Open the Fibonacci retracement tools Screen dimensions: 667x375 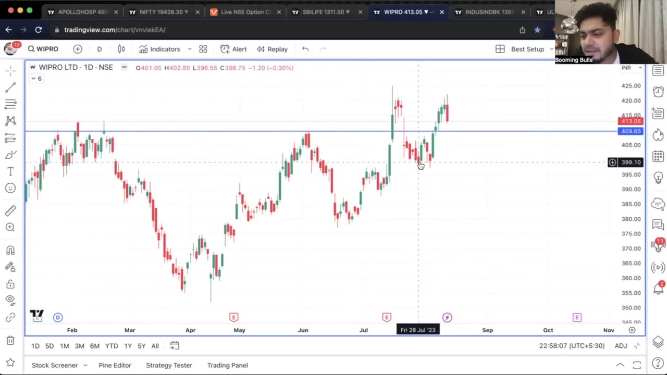(x=10, y=104)
